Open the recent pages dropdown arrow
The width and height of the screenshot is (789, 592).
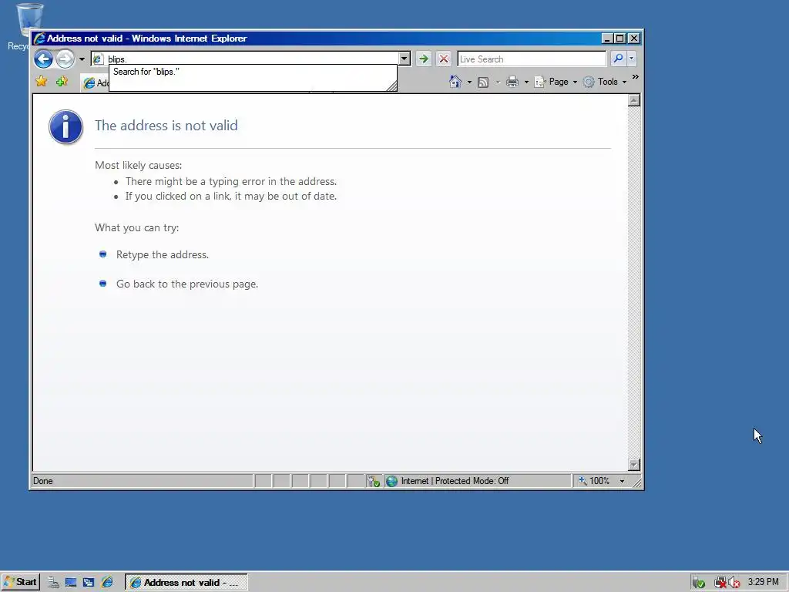[x=82, y=59]
